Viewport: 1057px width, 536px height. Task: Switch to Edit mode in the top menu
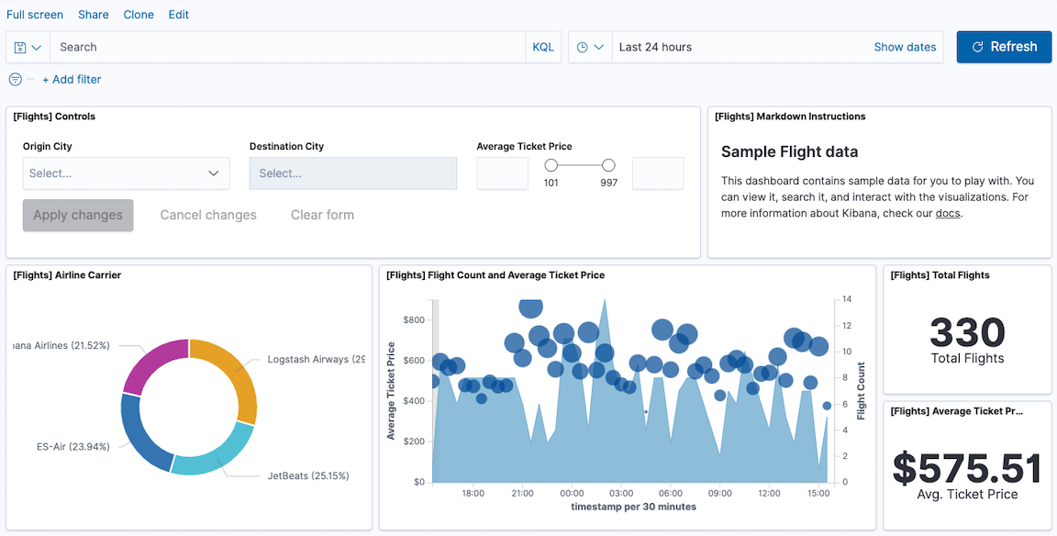(x=178, y=14)
